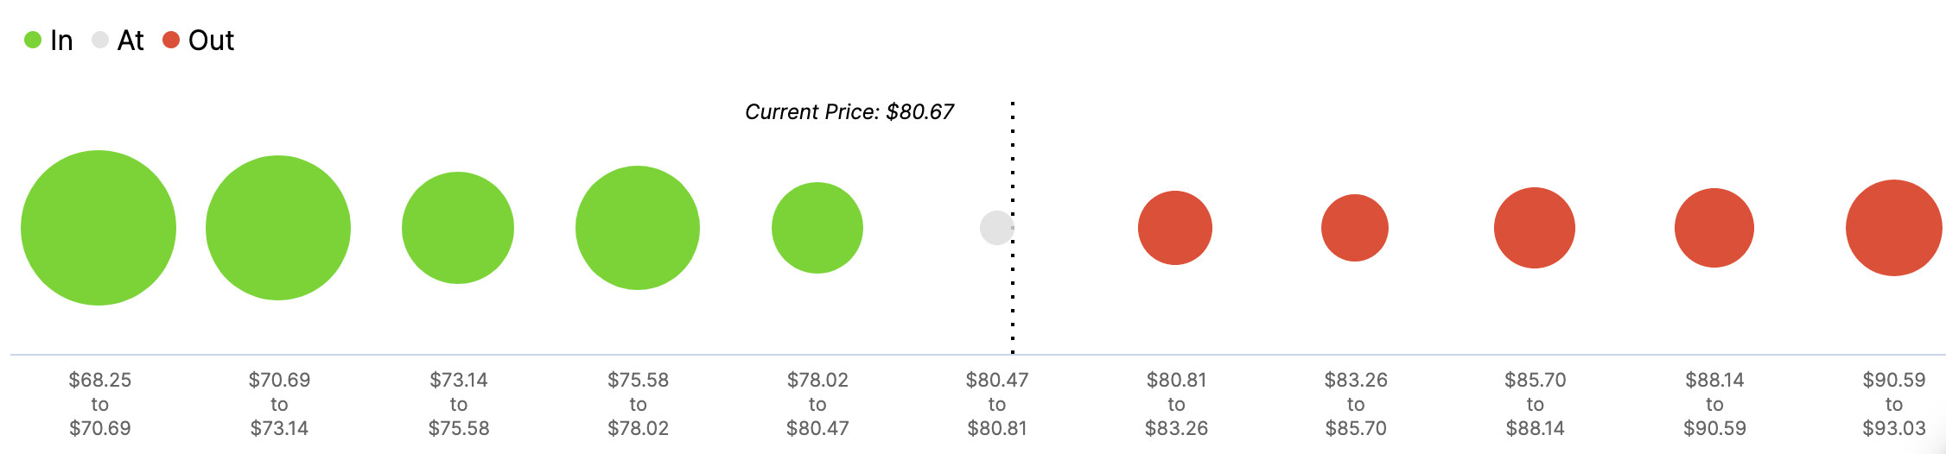
Task: Click the $75.58 to $78.02 axis label
Action: (x=638, y=404)
